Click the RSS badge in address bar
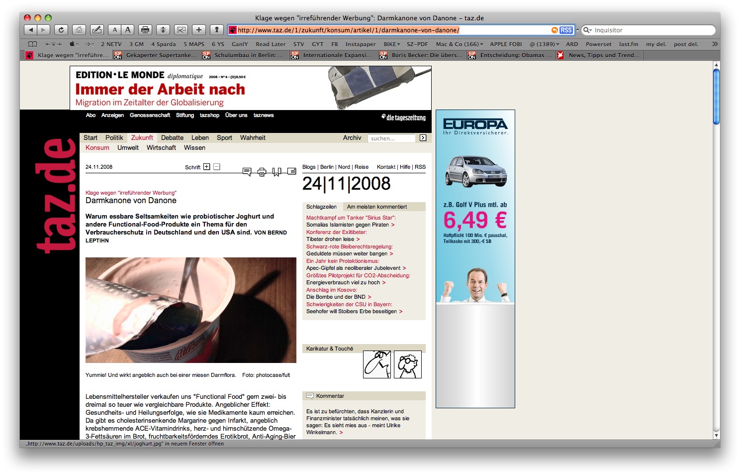The height and width of the screenshot is (475, 740). pos(566,30)
